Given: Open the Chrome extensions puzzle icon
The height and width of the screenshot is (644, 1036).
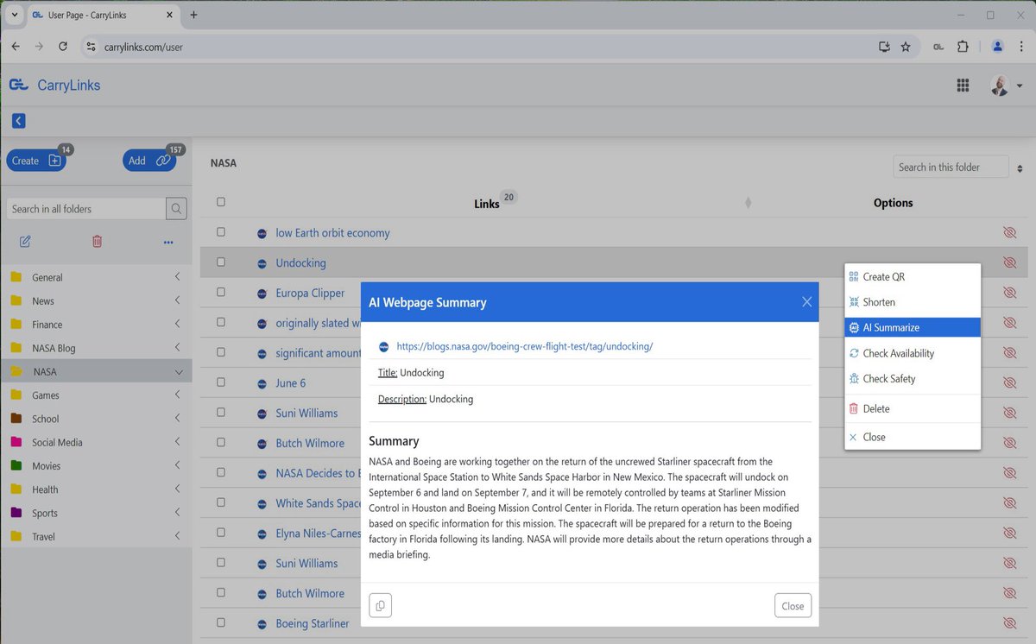Looking at the screenshot, I should [x=963, y=47].
